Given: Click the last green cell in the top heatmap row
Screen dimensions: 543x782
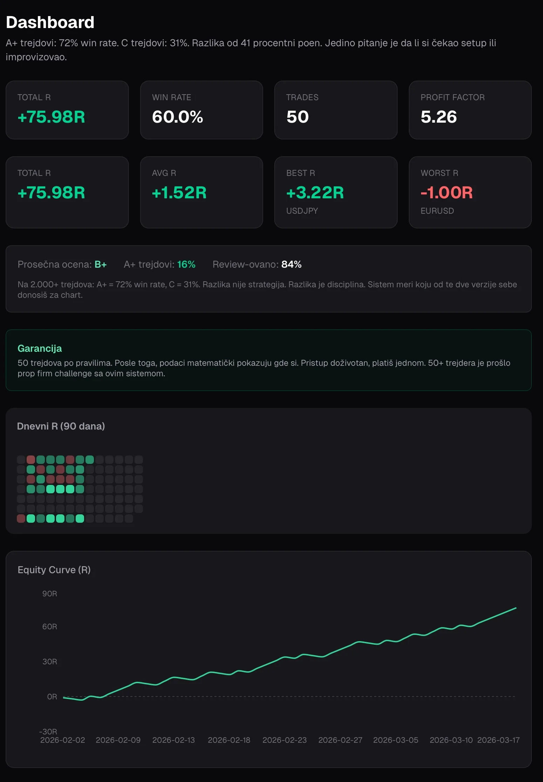Looking at the screenshot, I should pyautogui.click(x=90, y=460).
